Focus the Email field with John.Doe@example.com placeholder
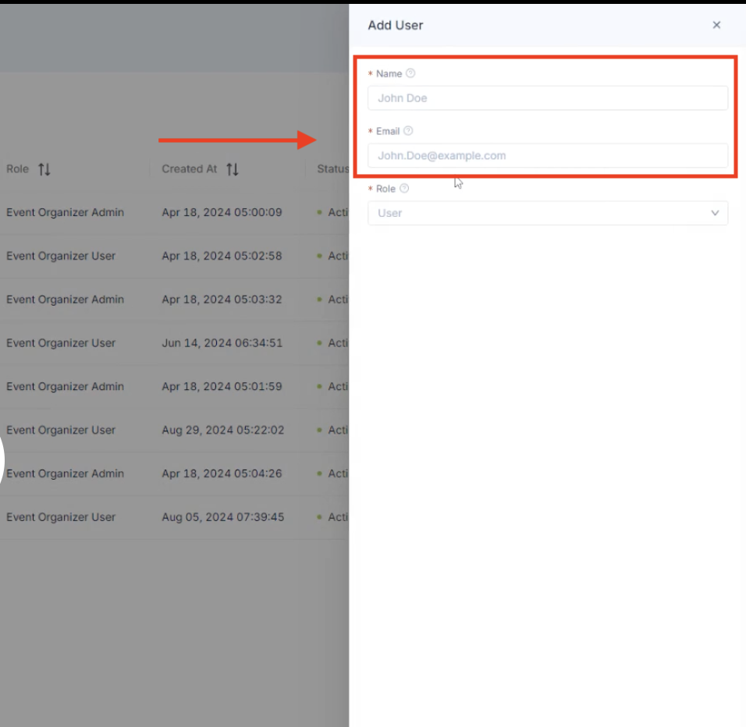The width and height of the screenshot is (746, 727). pos(547,155)
